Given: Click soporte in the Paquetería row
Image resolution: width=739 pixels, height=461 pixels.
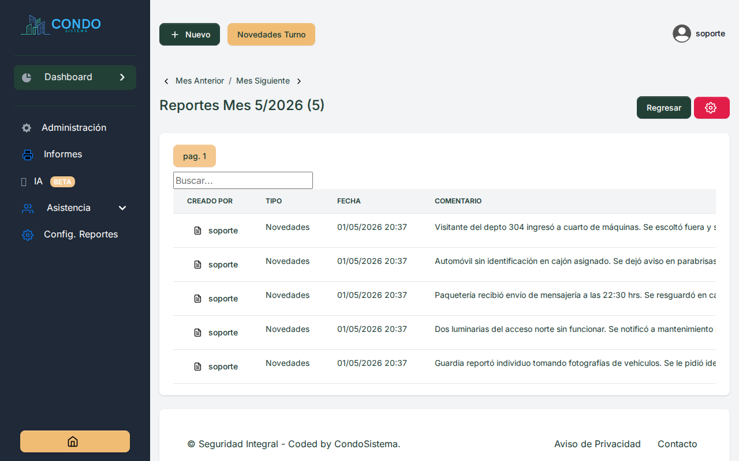Looking at the screenshot, I should pyautogui.click(x=223, y=298).
